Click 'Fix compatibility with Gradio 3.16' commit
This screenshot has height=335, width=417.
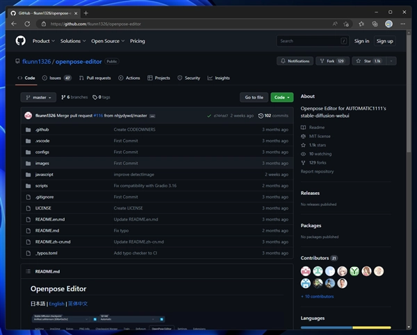point(145,186)
